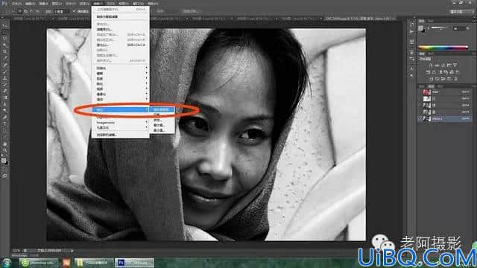Choose 高反差保留 High Pass in submenu
This screenshot has width=477, height=268.
point(162,109)
